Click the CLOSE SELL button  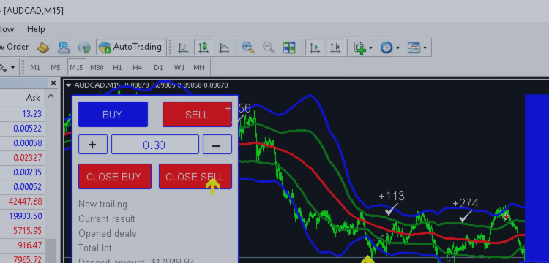(x=195, y=177)
